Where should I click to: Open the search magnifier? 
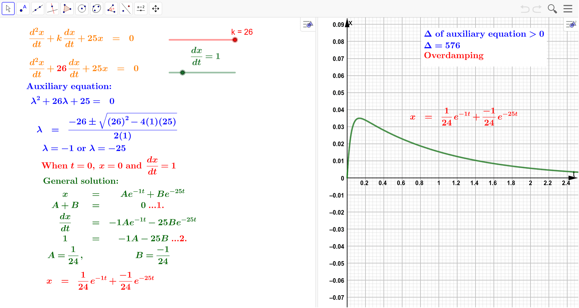point(552,9)
